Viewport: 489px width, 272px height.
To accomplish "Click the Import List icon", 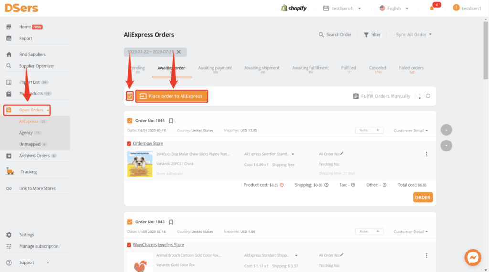I will [9, 82].
